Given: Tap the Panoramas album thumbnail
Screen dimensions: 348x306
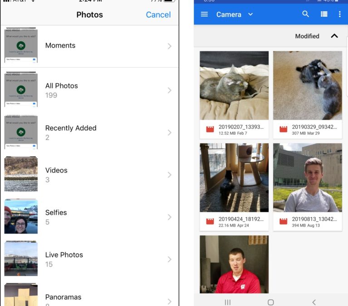Looking at the screenshot, I should point(21,295).
